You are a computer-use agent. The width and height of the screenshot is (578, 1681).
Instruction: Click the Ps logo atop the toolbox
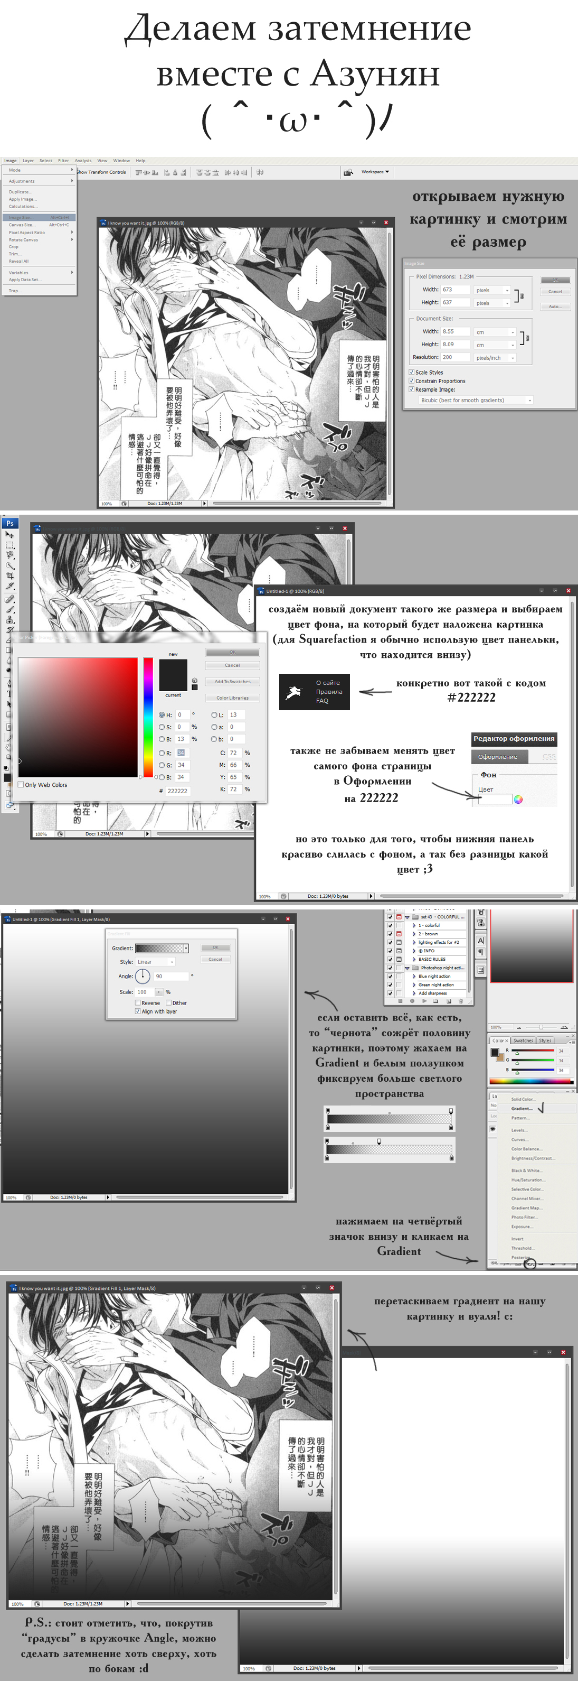10,523
